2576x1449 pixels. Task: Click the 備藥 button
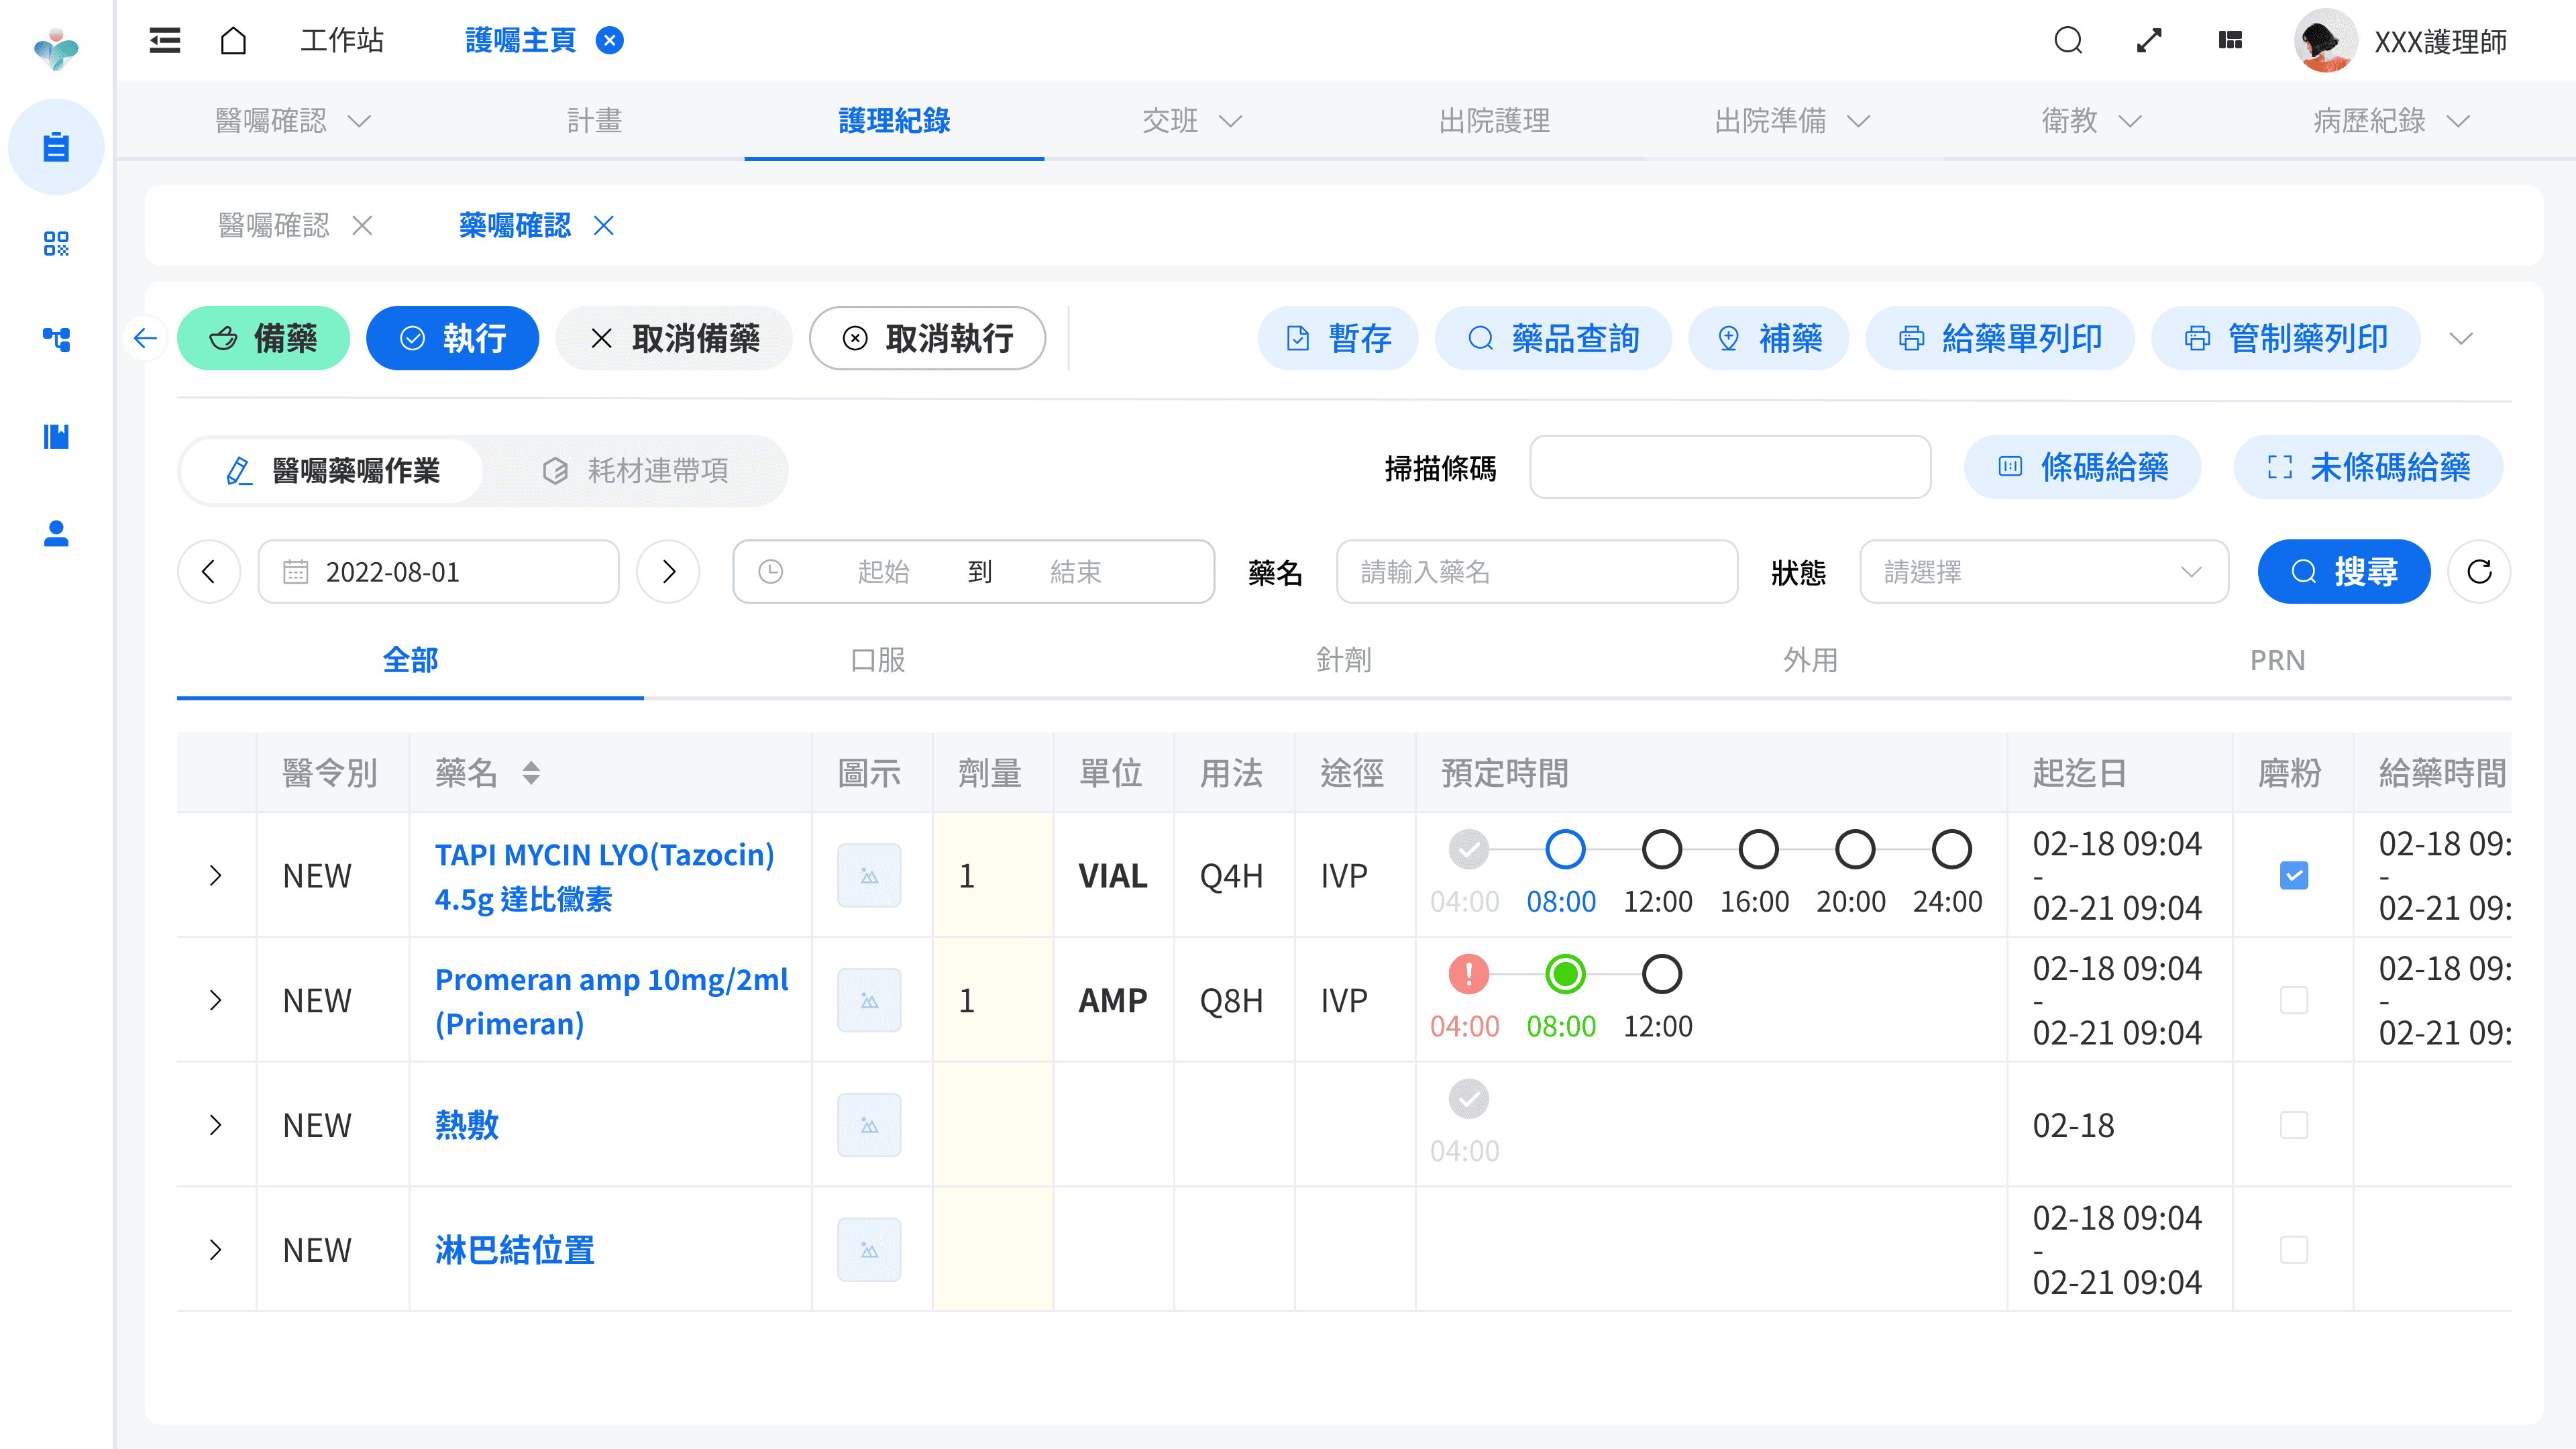point(263,338)
